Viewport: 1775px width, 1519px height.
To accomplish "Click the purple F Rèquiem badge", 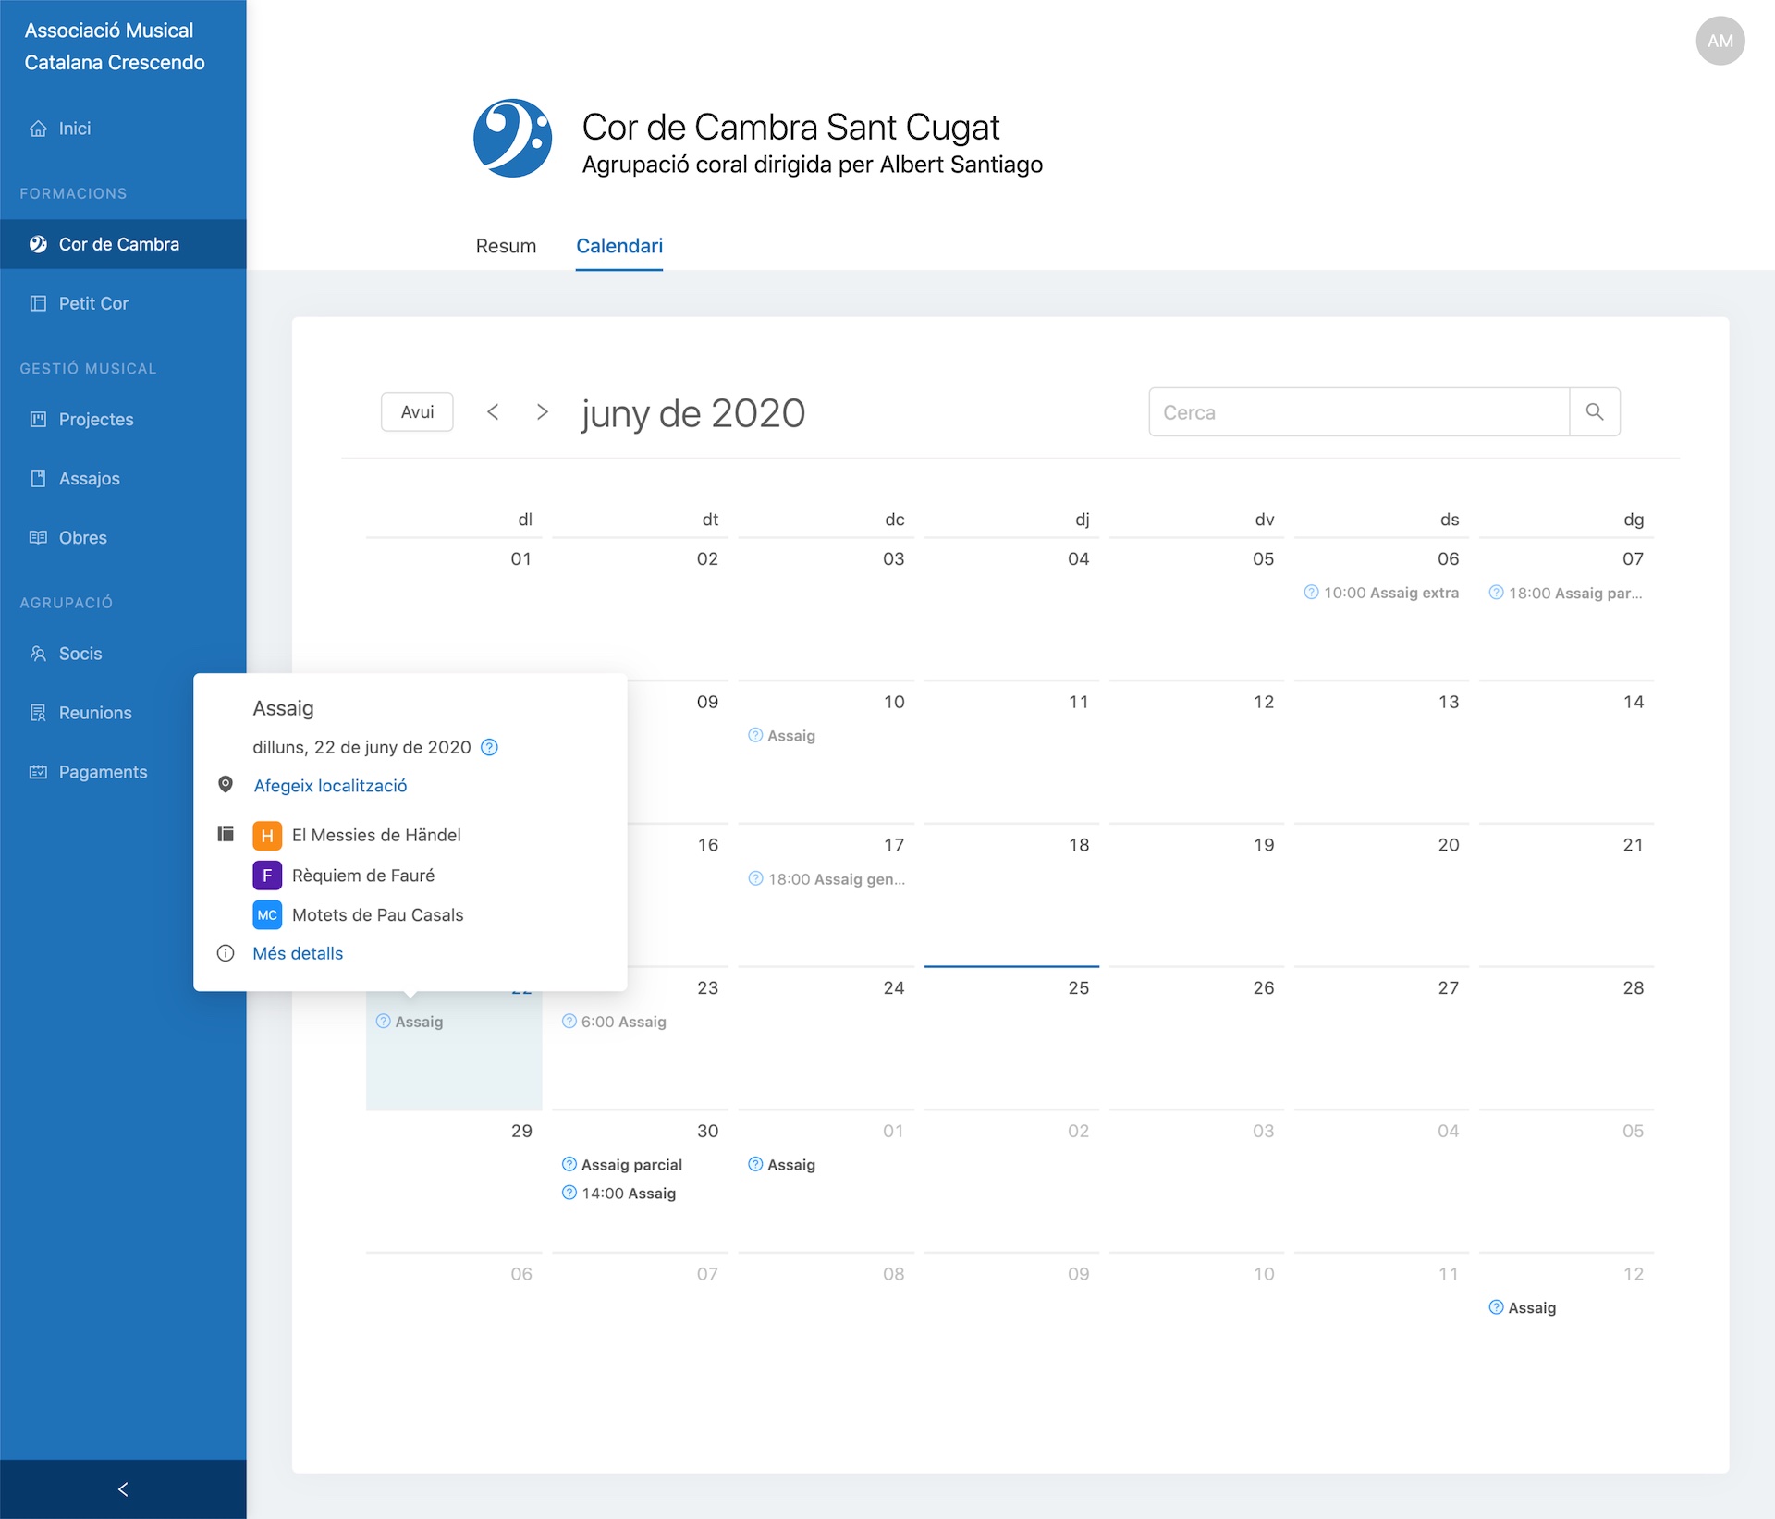I will pyautogui.click(x=267, y=876).
